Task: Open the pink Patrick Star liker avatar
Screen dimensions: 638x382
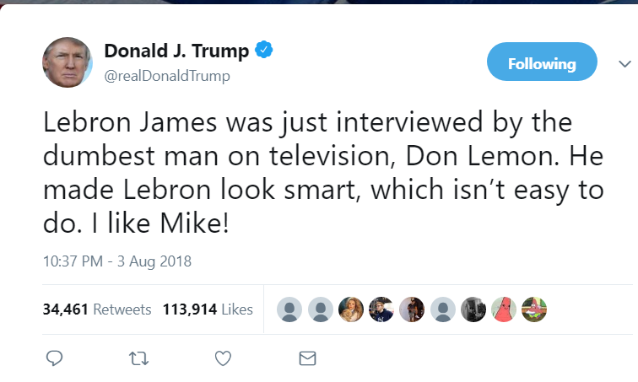Action: click(504, 309)
